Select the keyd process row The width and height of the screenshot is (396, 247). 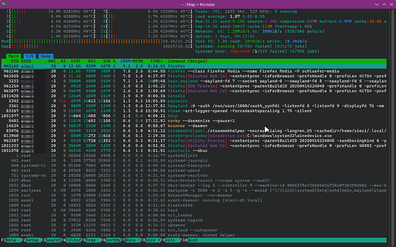coord(194,210)
